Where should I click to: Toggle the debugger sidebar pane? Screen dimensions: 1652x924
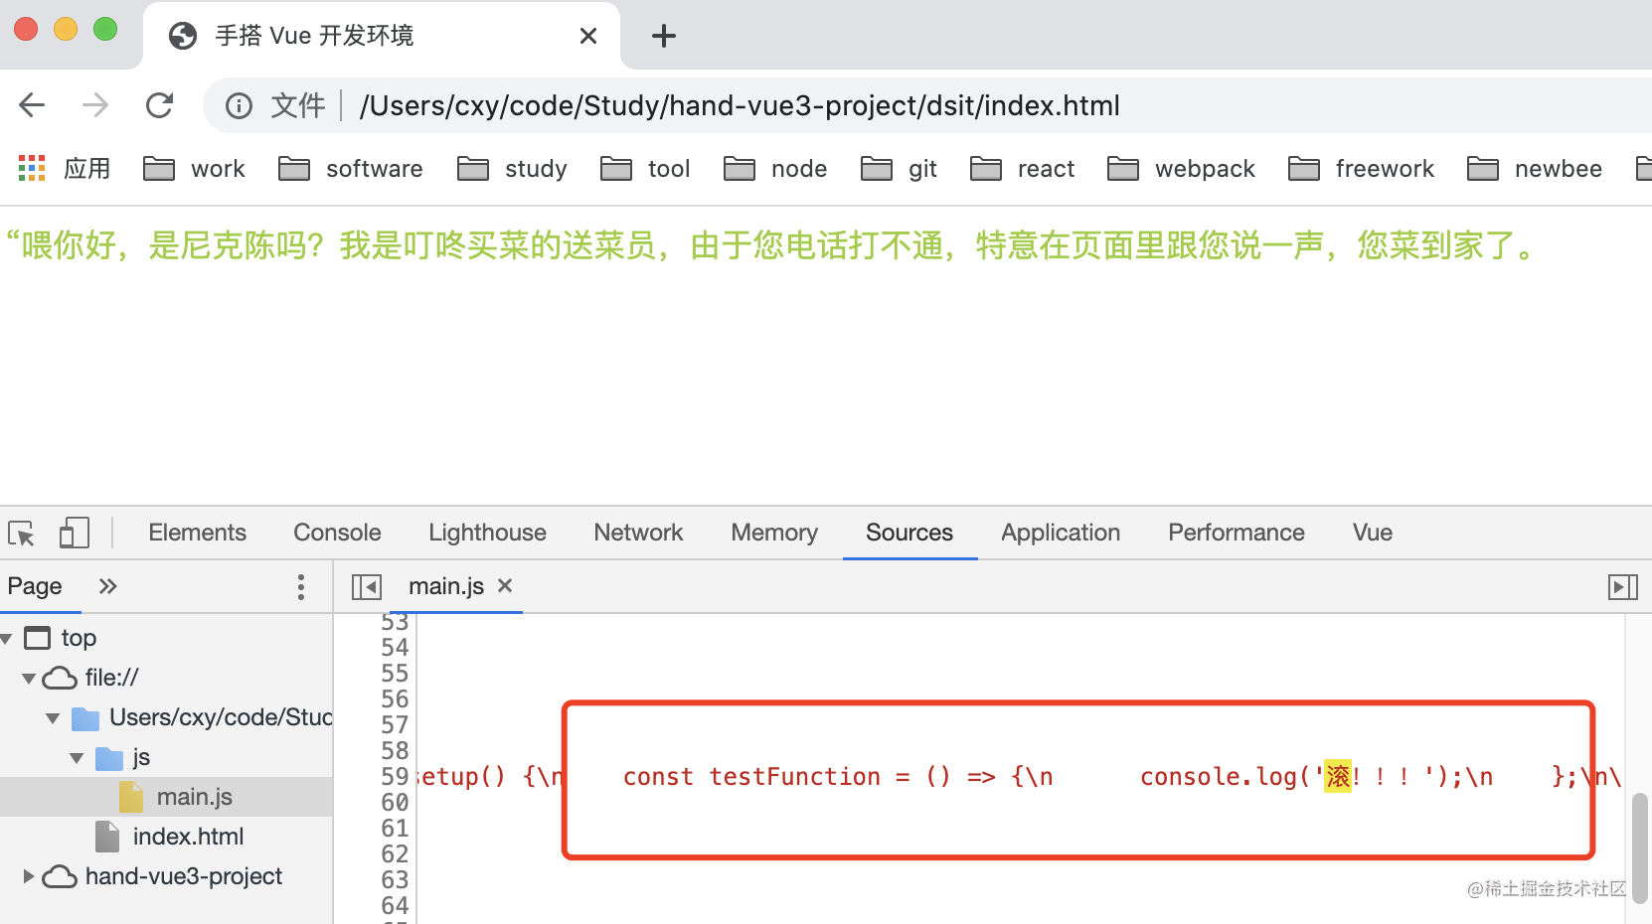[1622, 587]
